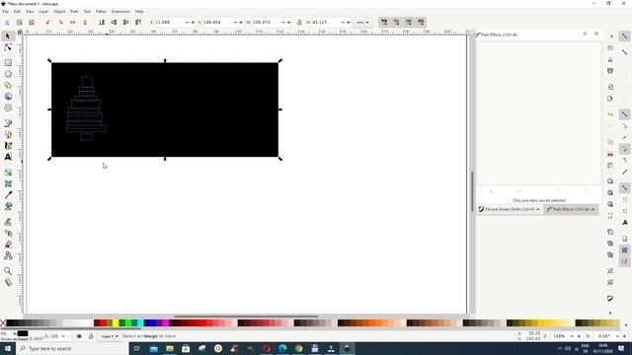Open the Path menu
632x355 pixels.
click(x=74, y=11)
